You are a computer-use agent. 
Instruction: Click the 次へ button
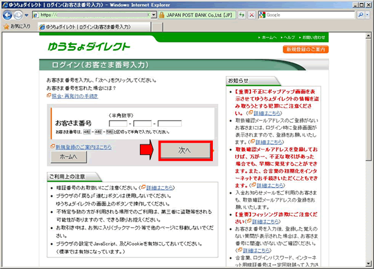tap(185, 151)
